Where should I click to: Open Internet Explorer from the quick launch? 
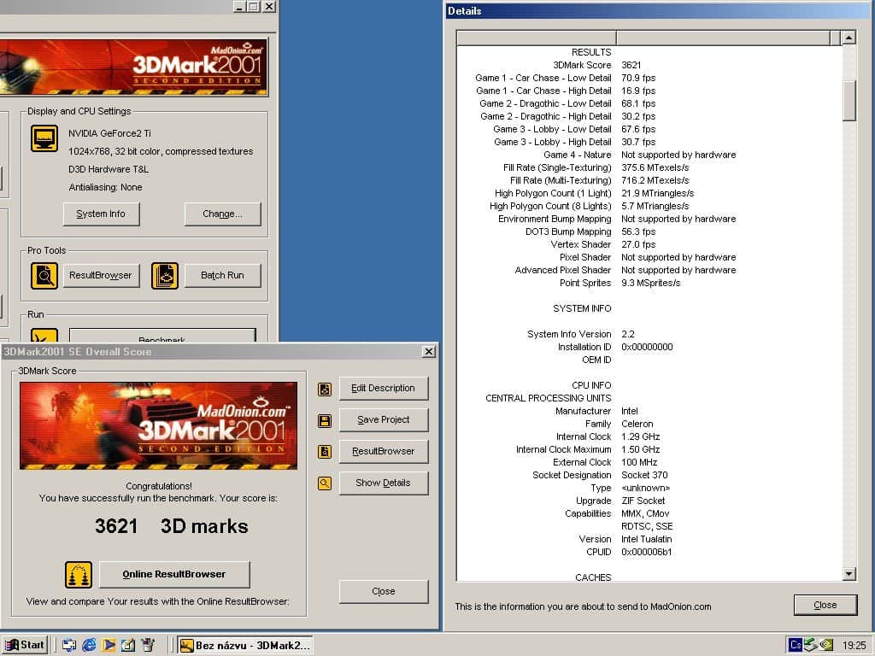tap(89, 645)
